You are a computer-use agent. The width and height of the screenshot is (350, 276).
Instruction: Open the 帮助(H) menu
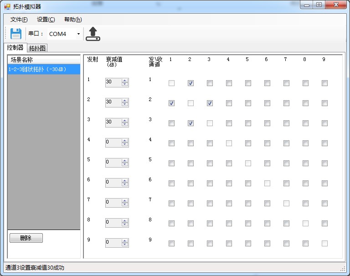(x=73, y=20)
